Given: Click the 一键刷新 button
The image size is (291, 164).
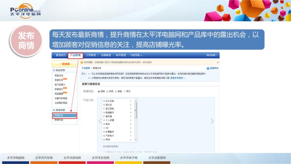Looking at the screenshot, I should pyautogui.click(x=65, y=64).
